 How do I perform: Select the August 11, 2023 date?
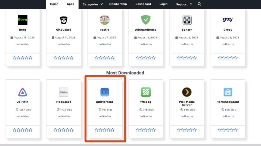click(64, 37)
